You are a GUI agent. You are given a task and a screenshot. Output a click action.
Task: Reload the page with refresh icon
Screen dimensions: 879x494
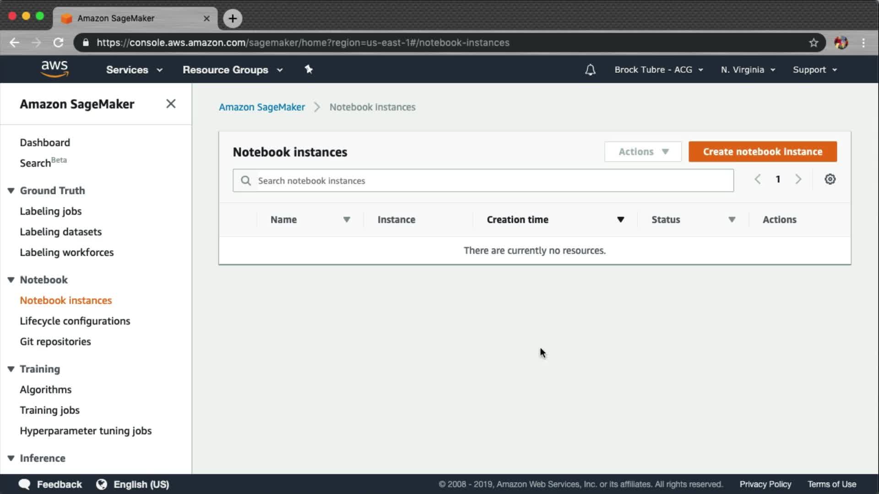tap(58, 43)
